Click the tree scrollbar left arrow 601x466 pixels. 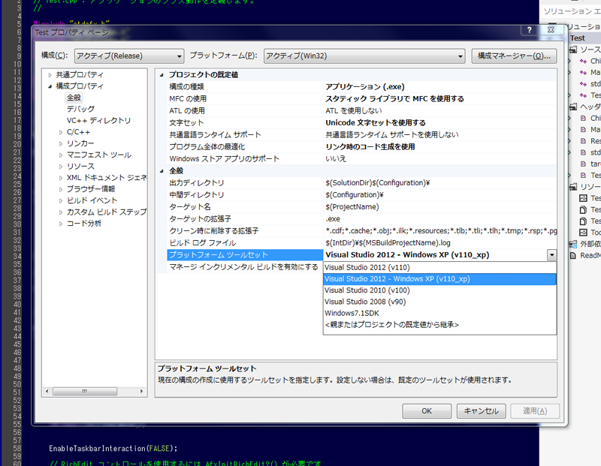click(47, 391)
